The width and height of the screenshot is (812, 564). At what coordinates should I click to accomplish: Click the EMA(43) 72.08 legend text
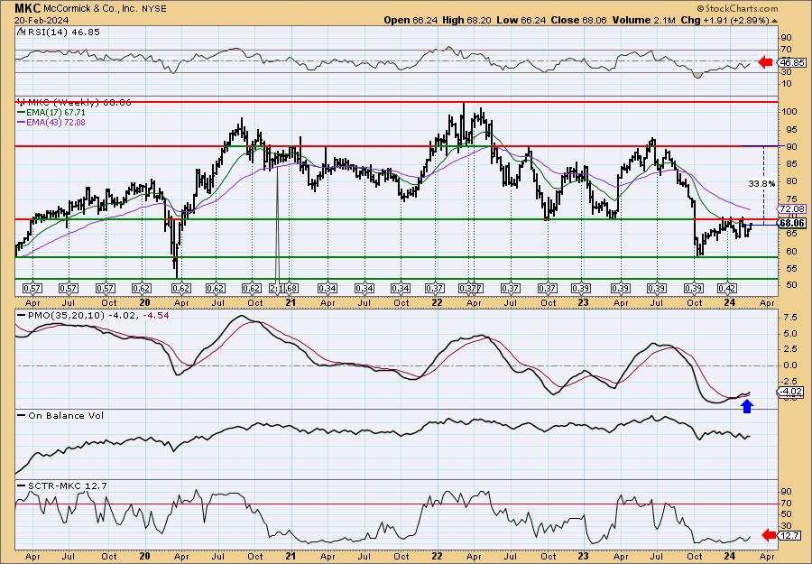[x=56, y=123]
